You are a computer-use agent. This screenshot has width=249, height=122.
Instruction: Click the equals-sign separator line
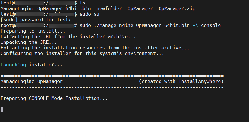point(112,76)
